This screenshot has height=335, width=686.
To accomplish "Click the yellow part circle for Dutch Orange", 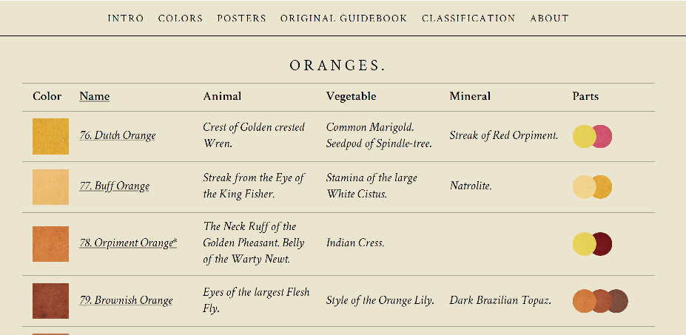I will (x=582, y=136).
